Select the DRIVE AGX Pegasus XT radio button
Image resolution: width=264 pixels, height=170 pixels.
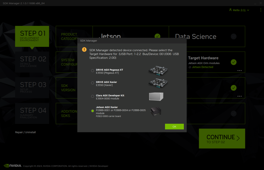tap(93, 71)
